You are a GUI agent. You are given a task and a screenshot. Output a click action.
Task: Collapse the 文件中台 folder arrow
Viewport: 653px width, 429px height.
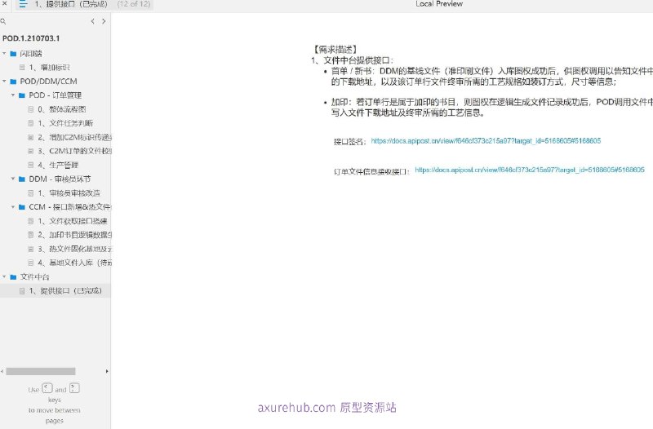[4, 276]
